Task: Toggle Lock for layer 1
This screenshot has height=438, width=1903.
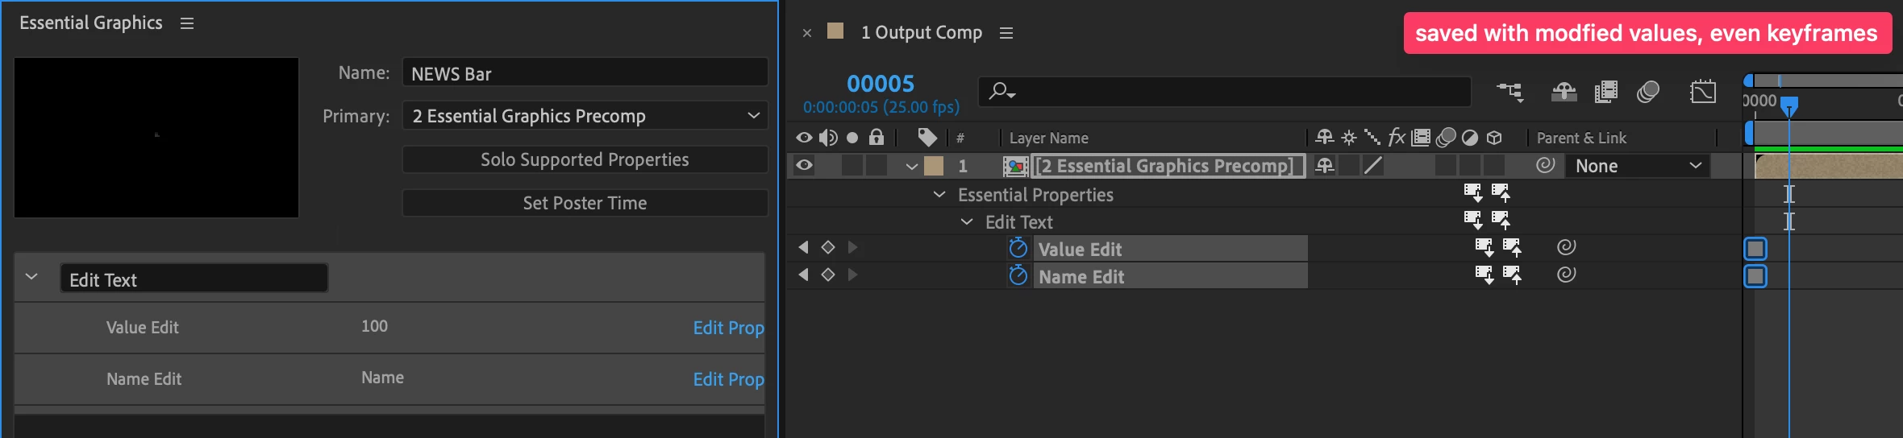Action: tap(877, 165)
